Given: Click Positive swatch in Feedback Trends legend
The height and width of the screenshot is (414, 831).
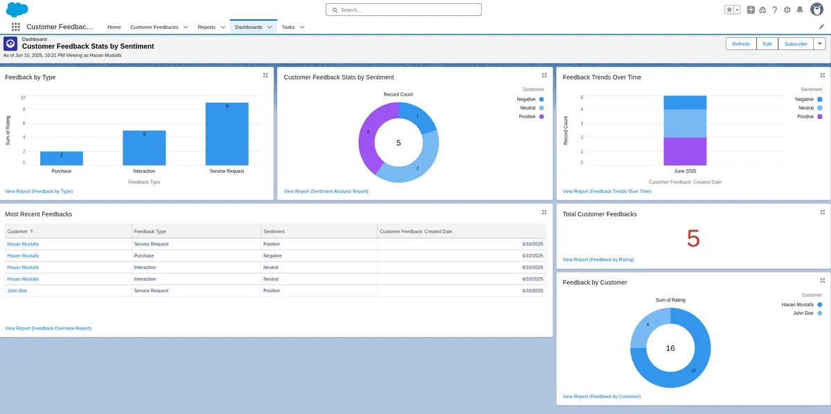Looking at the screenshot, I should (820, 117).
